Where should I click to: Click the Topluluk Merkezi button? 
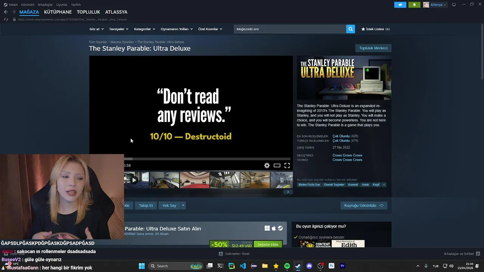coord(373,48)
